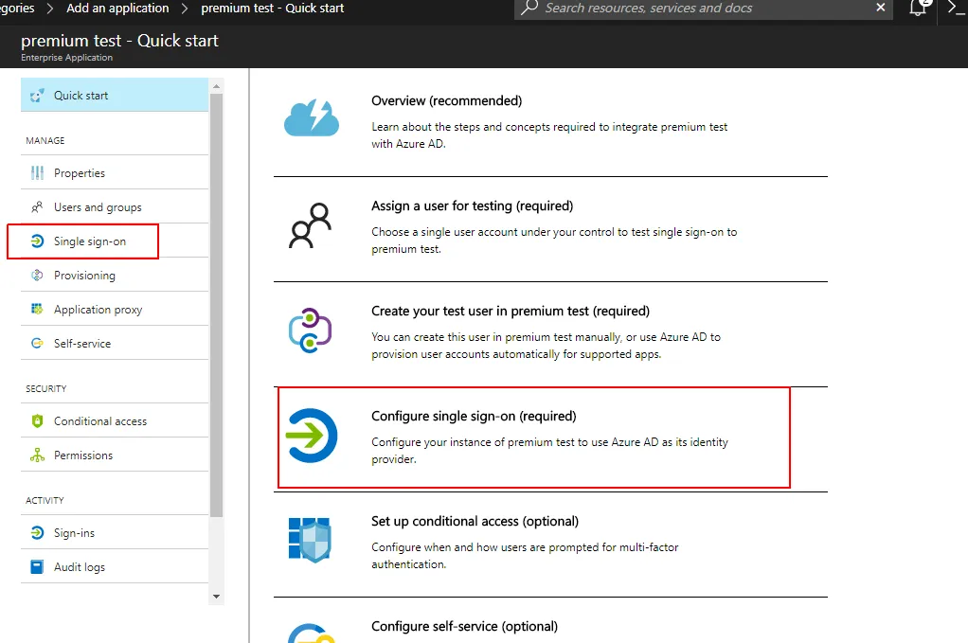This screenshot has height=643, width=968.
Task: Open Permissions menu item
Action: point(115,455)
